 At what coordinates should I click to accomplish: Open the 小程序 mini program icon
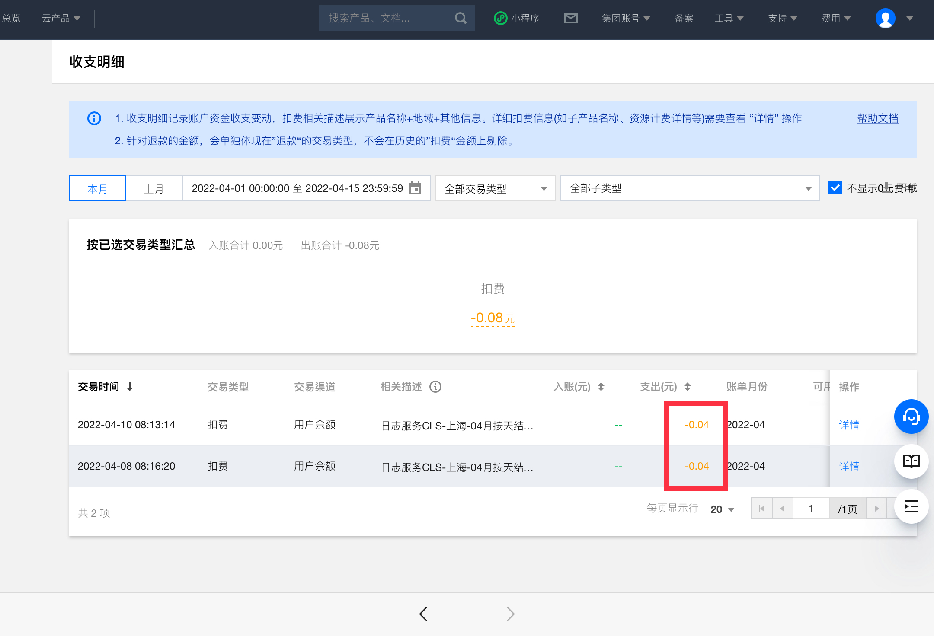tap(501, 18)
